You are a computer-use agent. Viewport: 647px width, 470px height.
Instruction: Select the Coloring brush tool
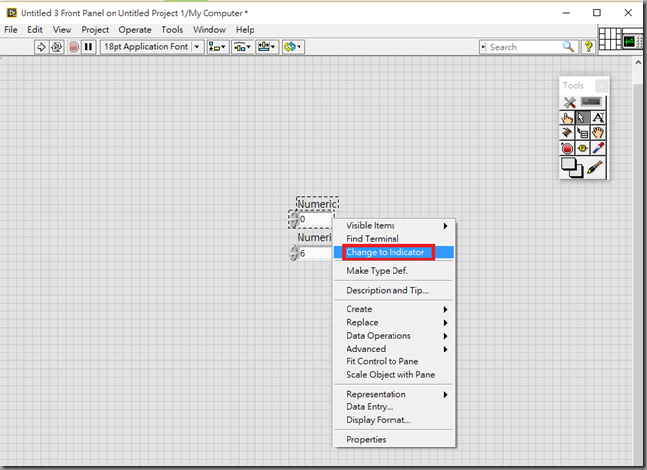pyautogui.click(x=594, y=167)
